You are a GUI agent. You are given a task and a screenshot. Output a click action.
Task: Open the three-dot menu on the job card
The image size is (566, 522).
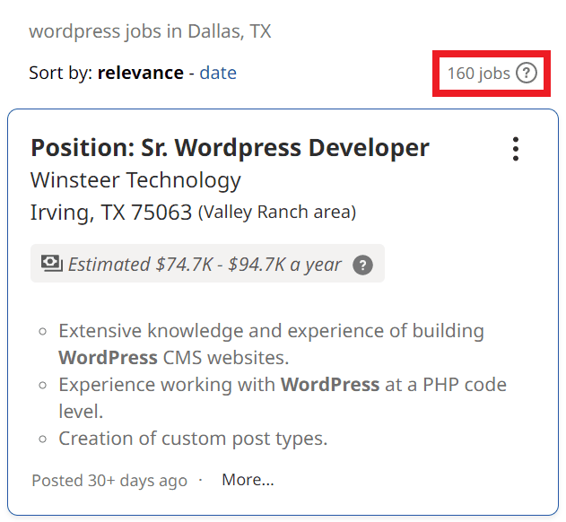coord(516,149)
